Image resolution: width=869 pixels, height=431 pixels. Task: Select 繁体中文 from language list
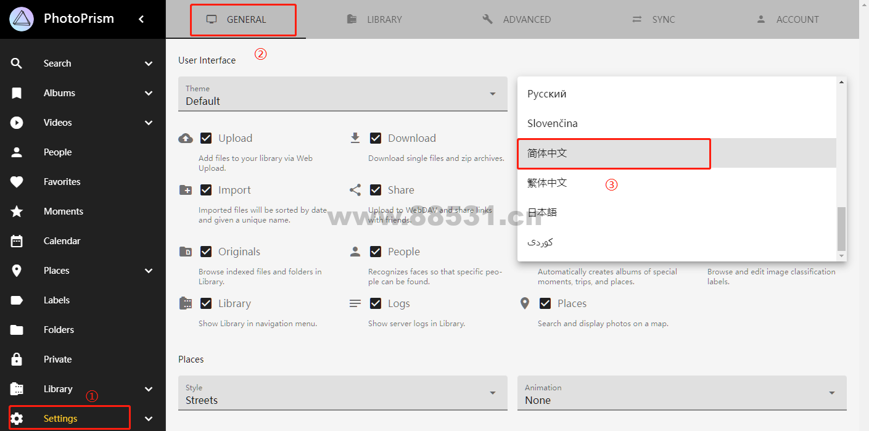pyautogui.click(x=677, y=183)
